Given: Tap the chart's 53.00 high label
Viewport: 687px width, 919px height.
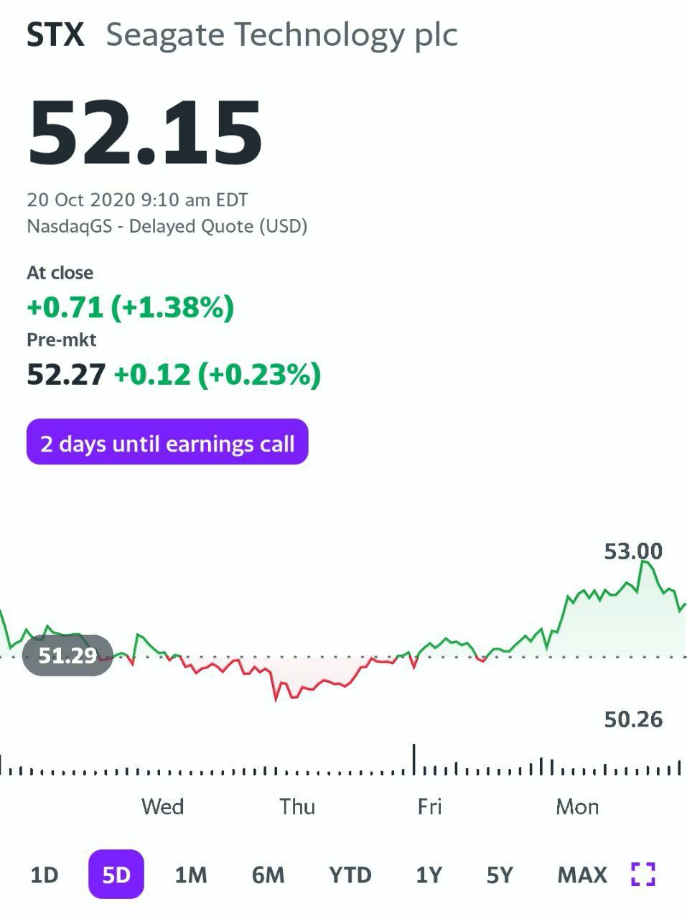Looking at the screenshot, I should (x=633, y=551).
